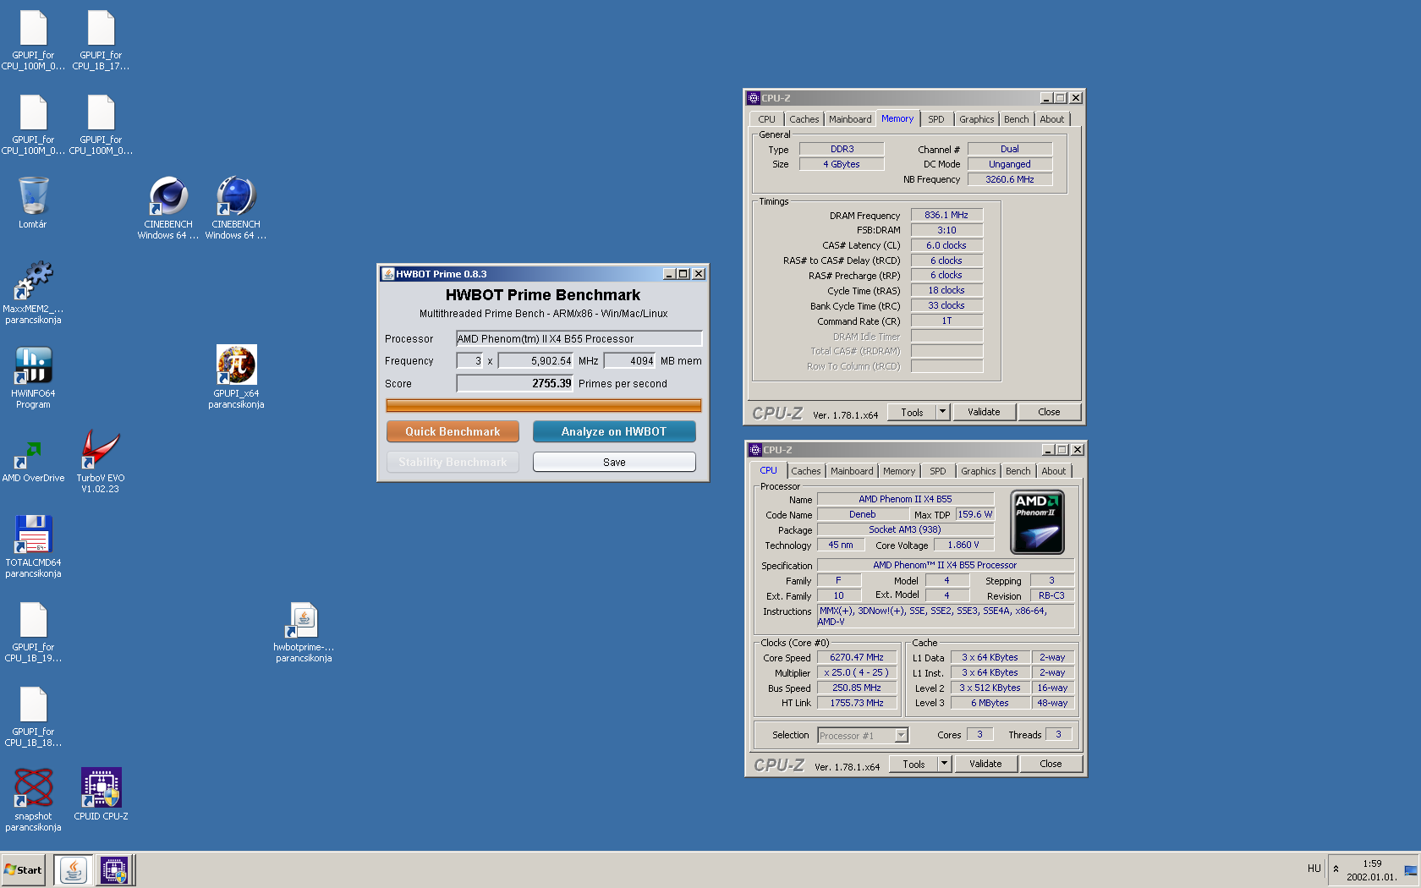Click Analyze on HWBOT button
The height and width of the screenshot is (888, 1421).
pos(614,431)
